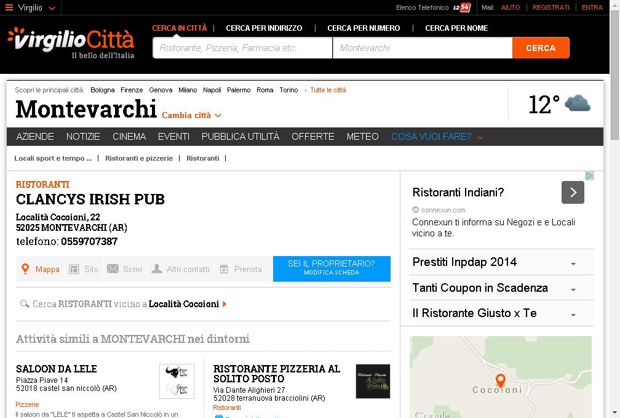Select the CERCA PER NOME tab
This screenshot has height=418, width=620.
(x=456, y=28)
